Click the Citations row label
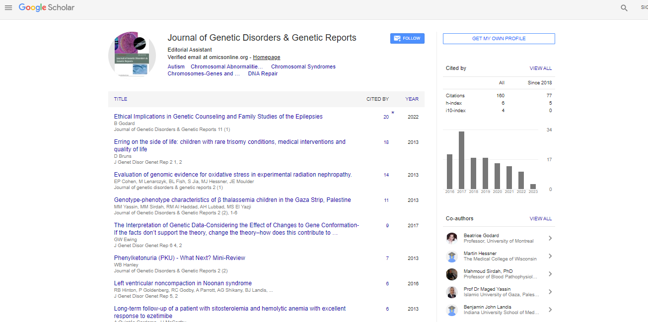The image size is (648, 322). [x=455, y=96]
